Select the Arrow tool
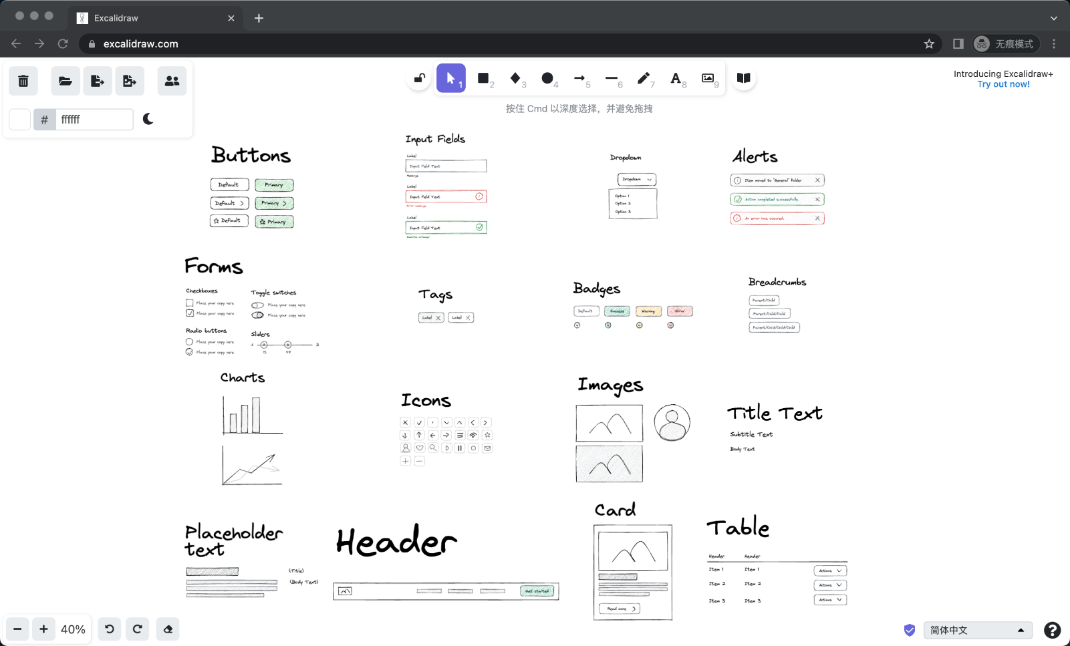Viewport: 1070px width, 646px height. coord(579,78)
